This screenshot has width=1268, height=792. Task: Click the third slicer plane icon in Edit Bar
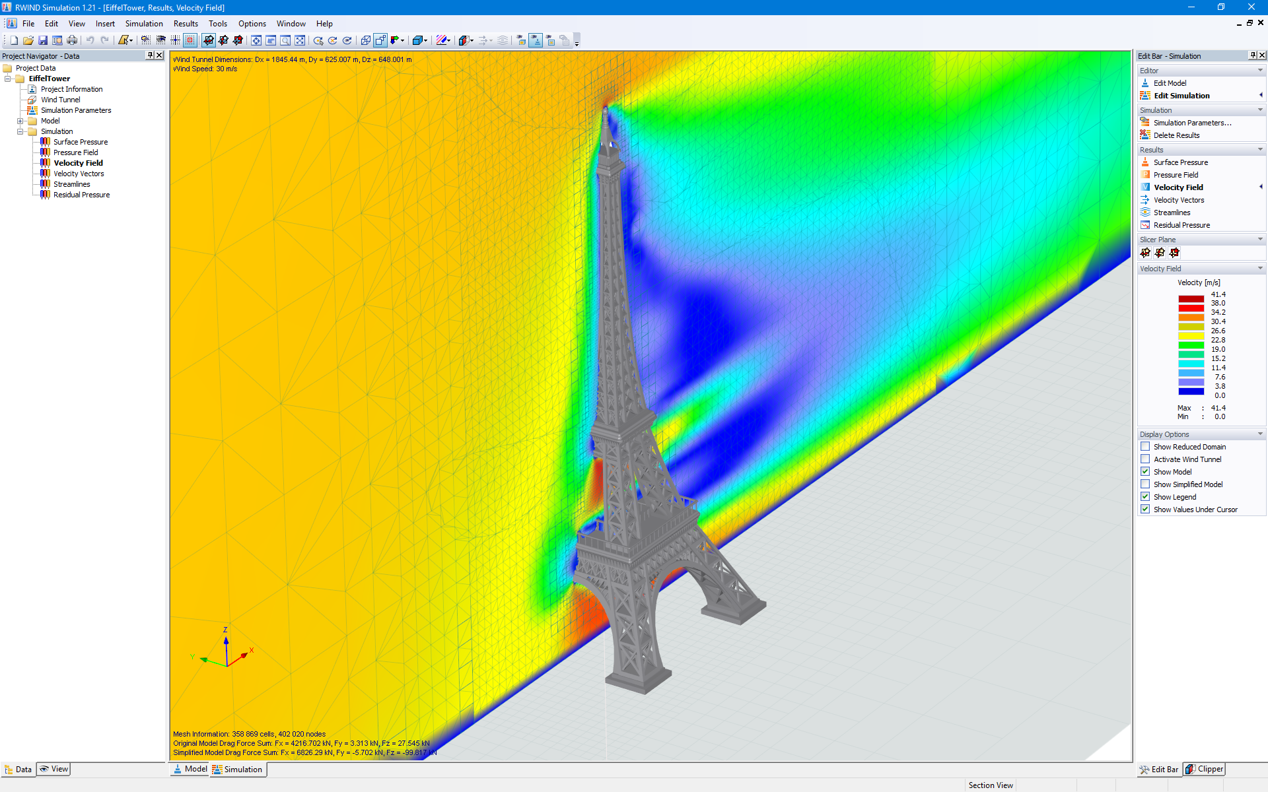(1174, 253)
